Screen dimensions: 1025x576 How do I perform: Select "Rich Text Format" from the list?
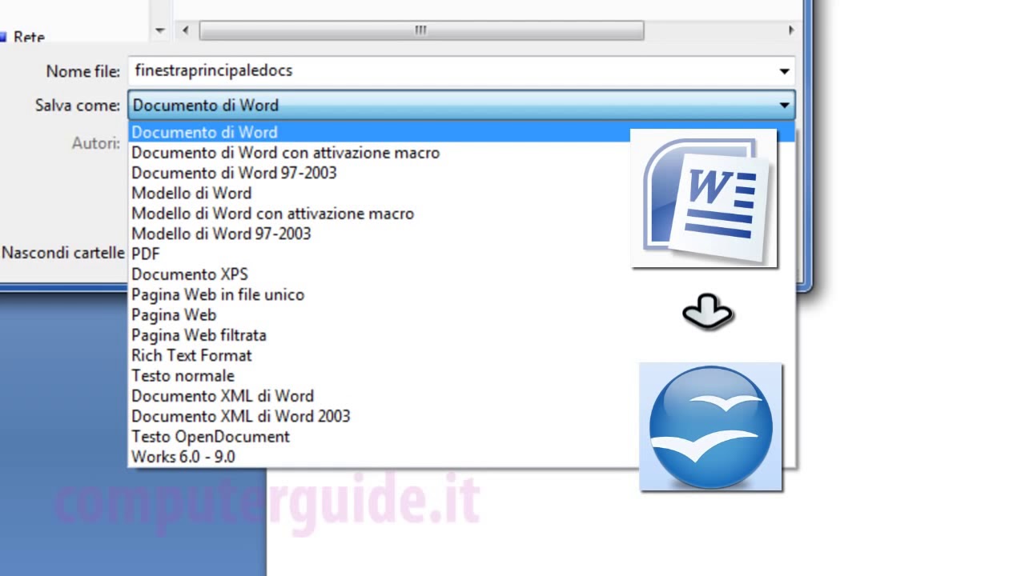tap(461, 355)
